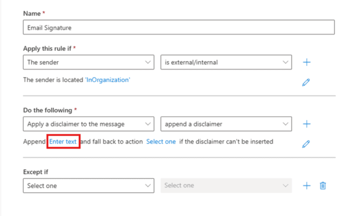Click the Name field containing 'Email Signature'
The height and width of the screenshot is (216, 349).
click(179, 27)
